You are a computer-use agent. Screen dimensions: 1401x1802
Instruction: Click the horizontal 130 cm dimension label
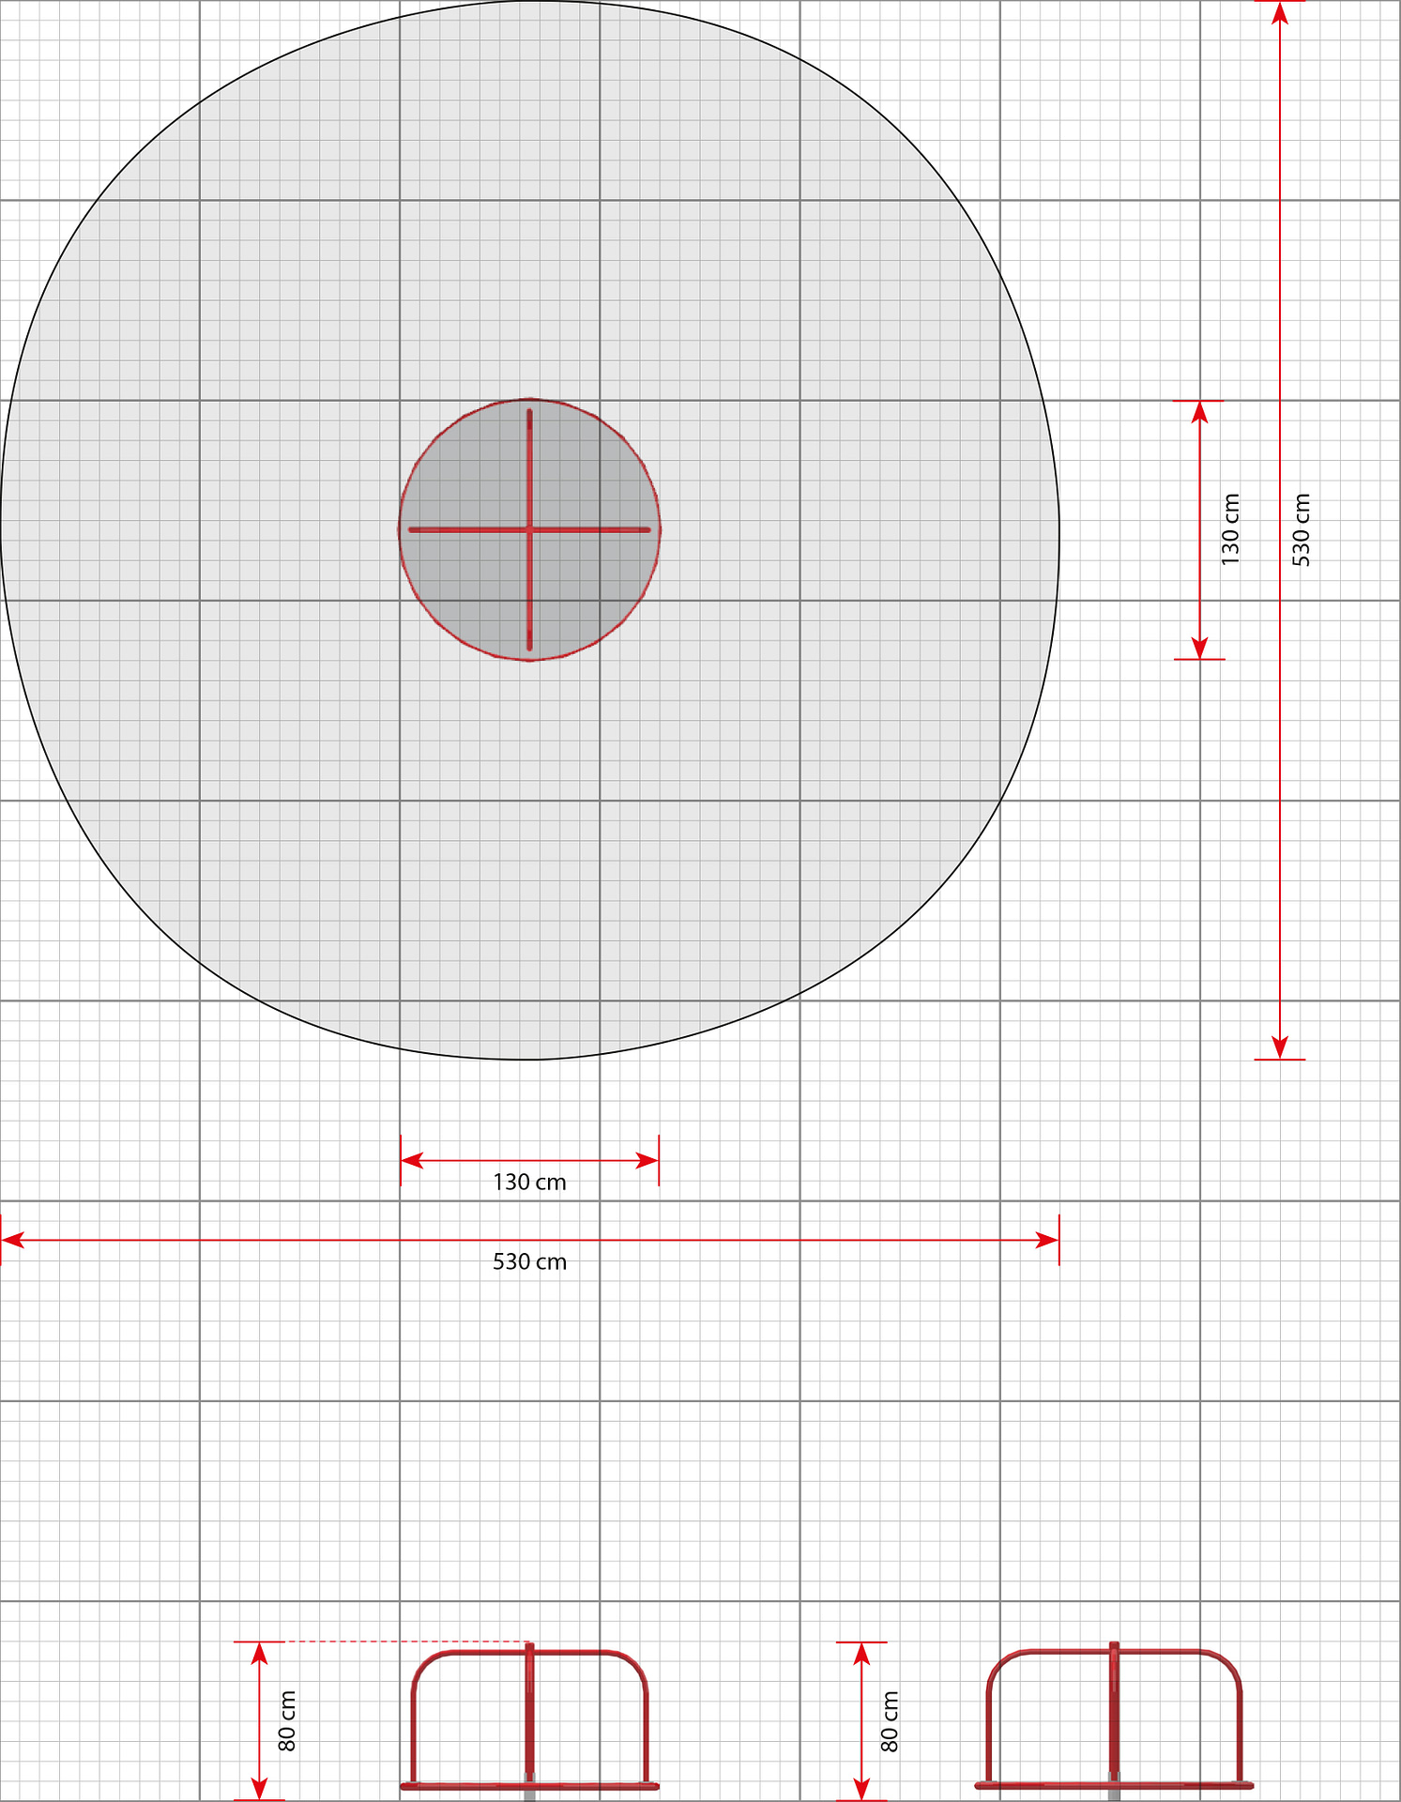529,1182
